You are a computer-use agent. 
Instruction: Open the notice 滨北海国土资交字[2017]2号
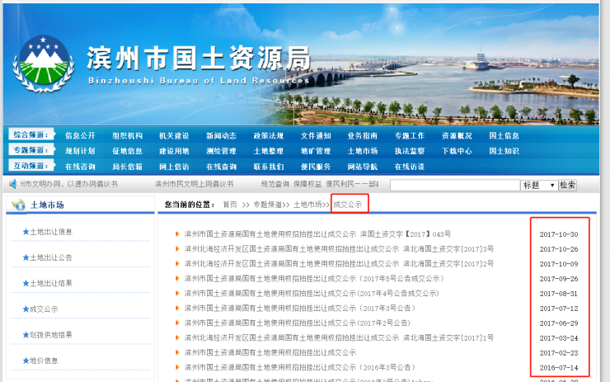coord(339,264)
